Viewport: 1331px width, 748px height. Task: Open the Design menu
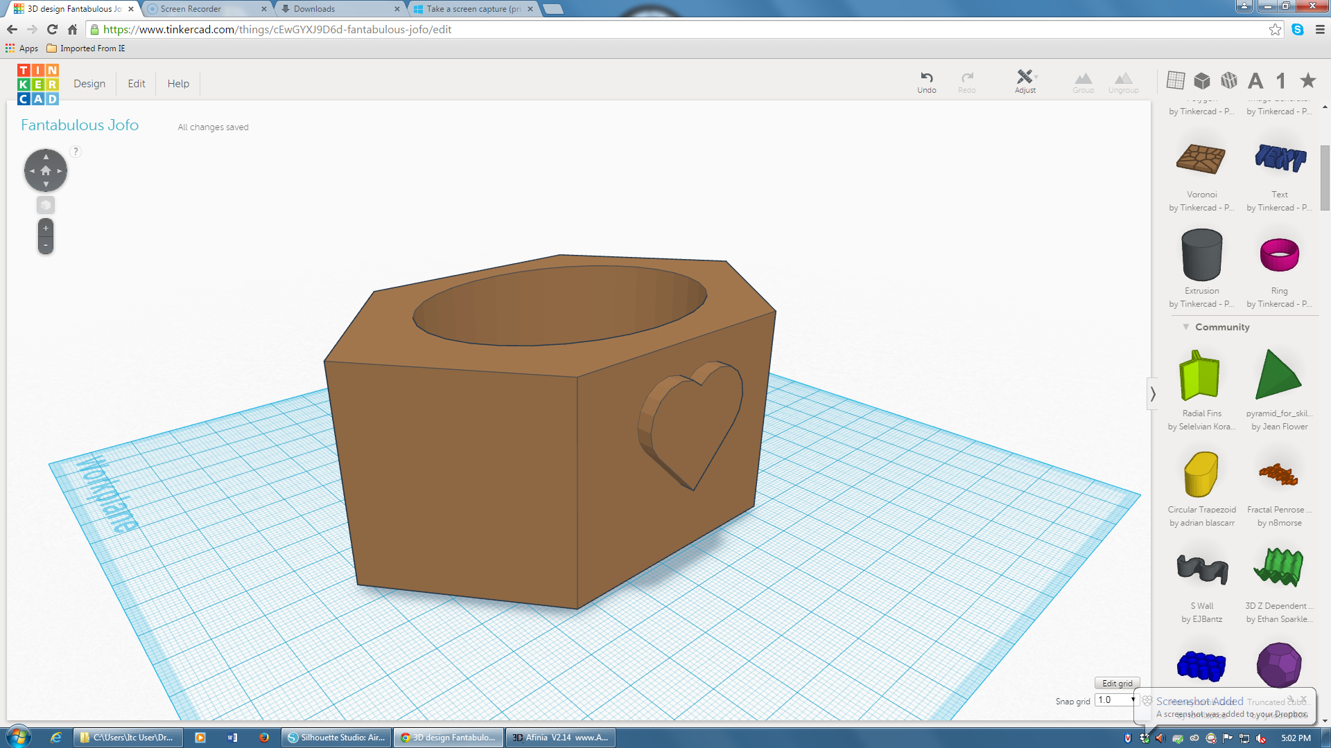(89, 83)
